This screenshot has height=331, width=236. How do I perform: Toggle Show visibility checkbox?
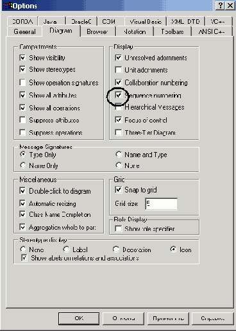pos(22,58)
